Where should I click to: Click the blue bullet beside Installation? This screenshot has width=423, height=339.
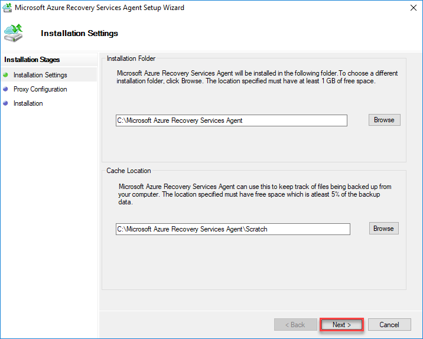click(6, 103)
